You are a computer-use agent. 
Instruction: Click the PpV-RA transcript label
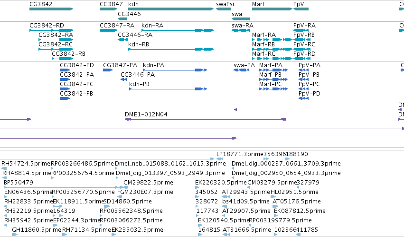[x=305, y=26]
